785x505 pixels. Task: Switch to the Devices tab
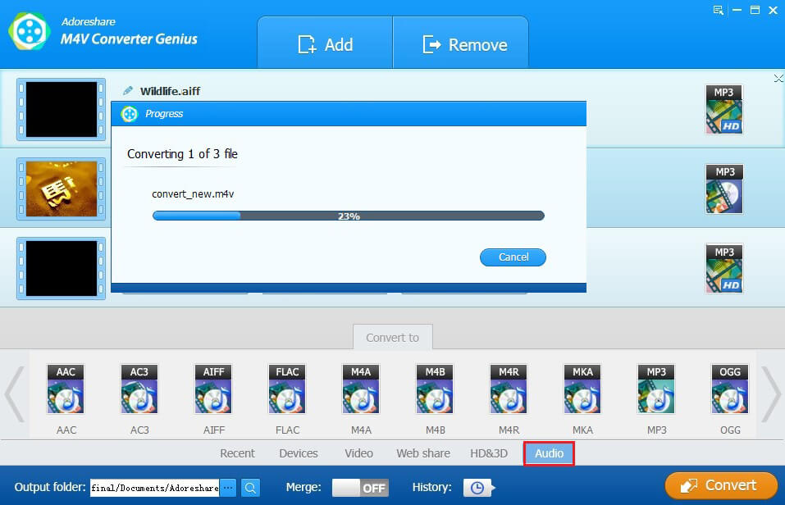click(x=299, y=453)
